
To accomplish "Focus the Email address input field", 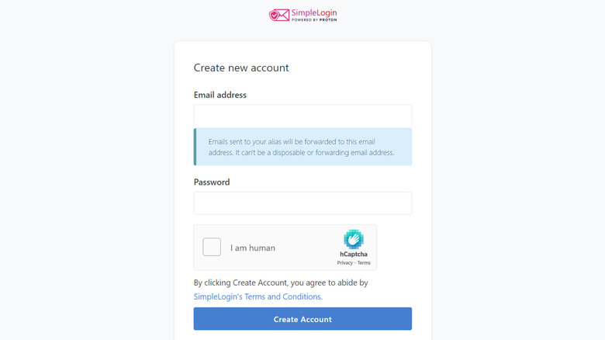I will [302, 116].
